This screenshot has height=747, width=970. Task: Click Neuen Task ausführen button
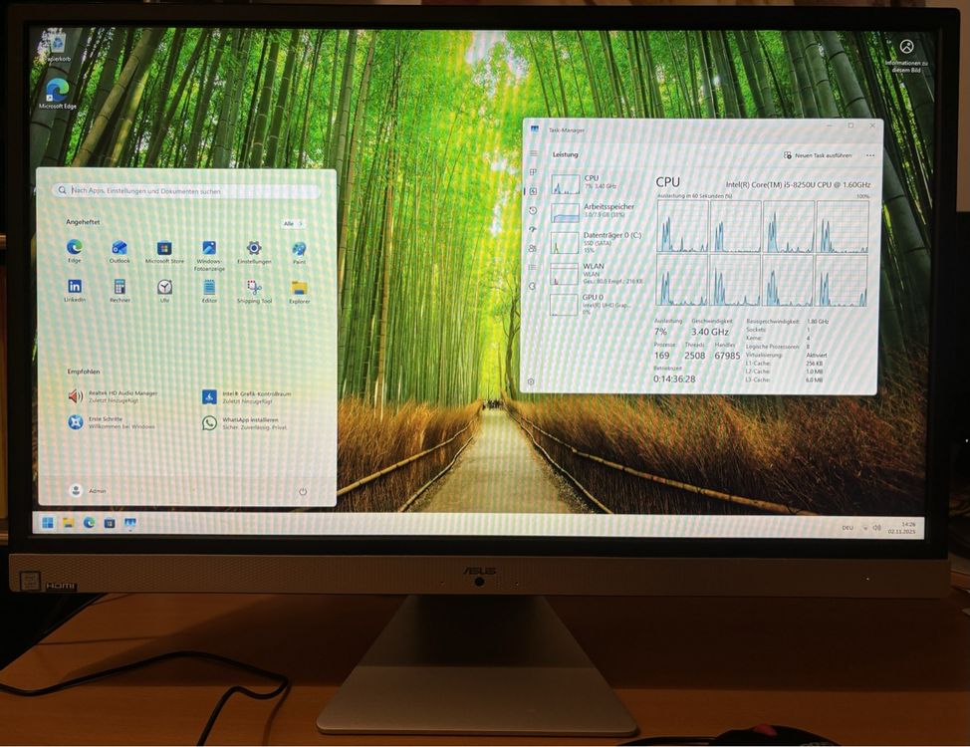coord(818,155)
